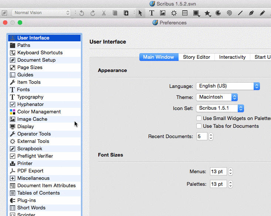Viewport: 271px width, 216px height.
Task: Select the Image Frame tool
Action: point(163,13)
